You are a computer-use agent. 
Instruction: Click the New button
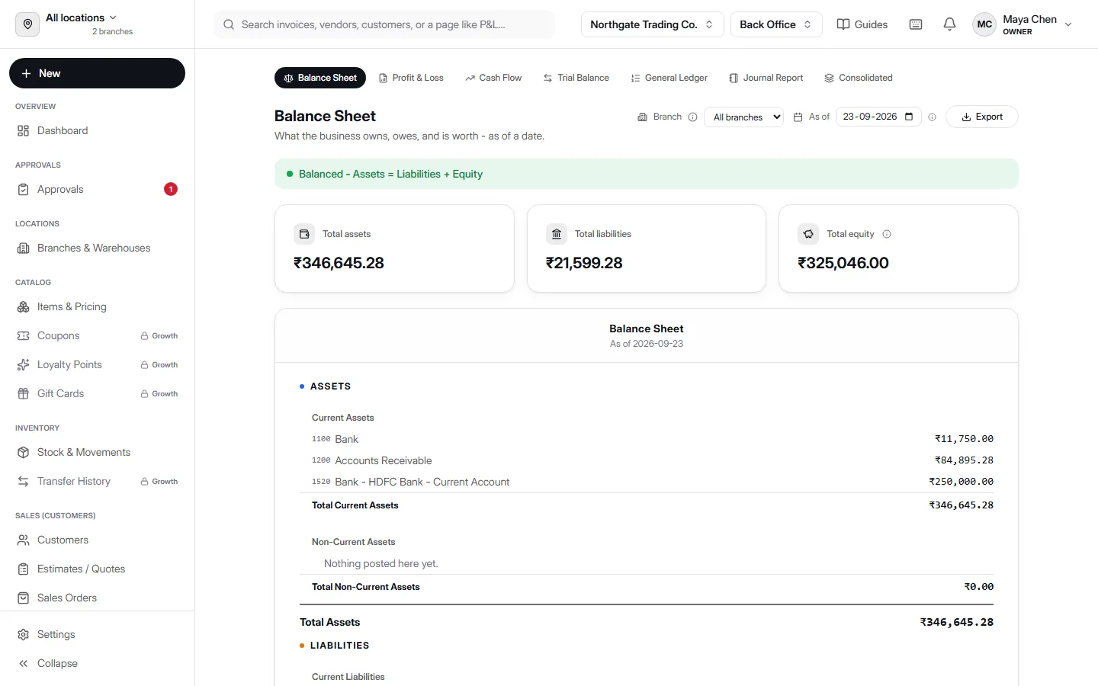(97, 73)
